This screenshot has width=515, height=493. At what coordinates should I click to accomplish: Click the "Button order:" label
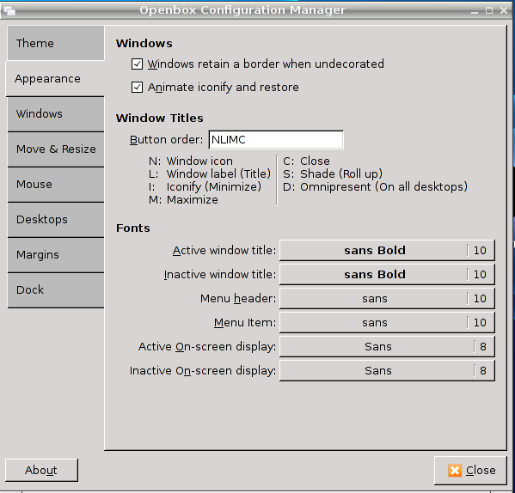tap(167, 140)
